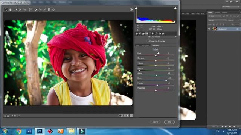Switch to the Layers panel tab
Screen dimensions: 241x135
pyautogui.click(x=210, y=12)
